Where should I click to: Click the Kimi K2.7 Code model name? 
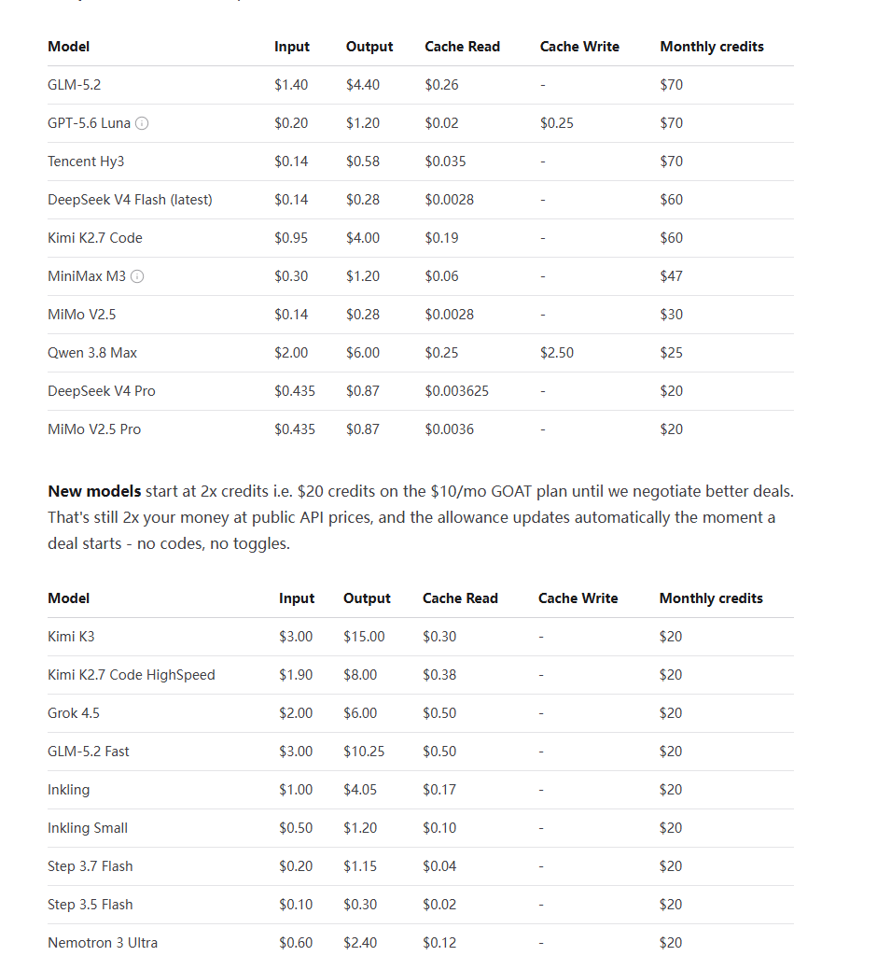point(95,238)
